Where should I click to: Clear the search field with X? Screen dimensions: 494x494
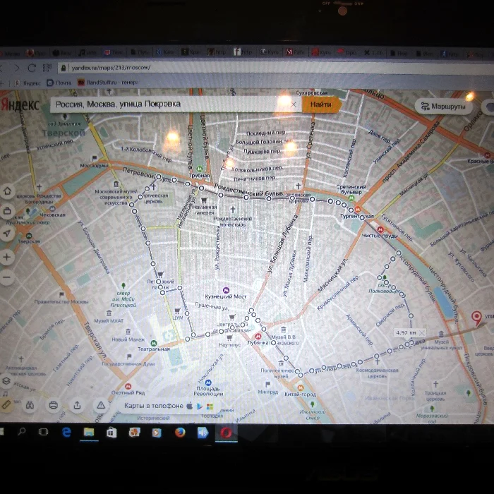coord(294,104)
